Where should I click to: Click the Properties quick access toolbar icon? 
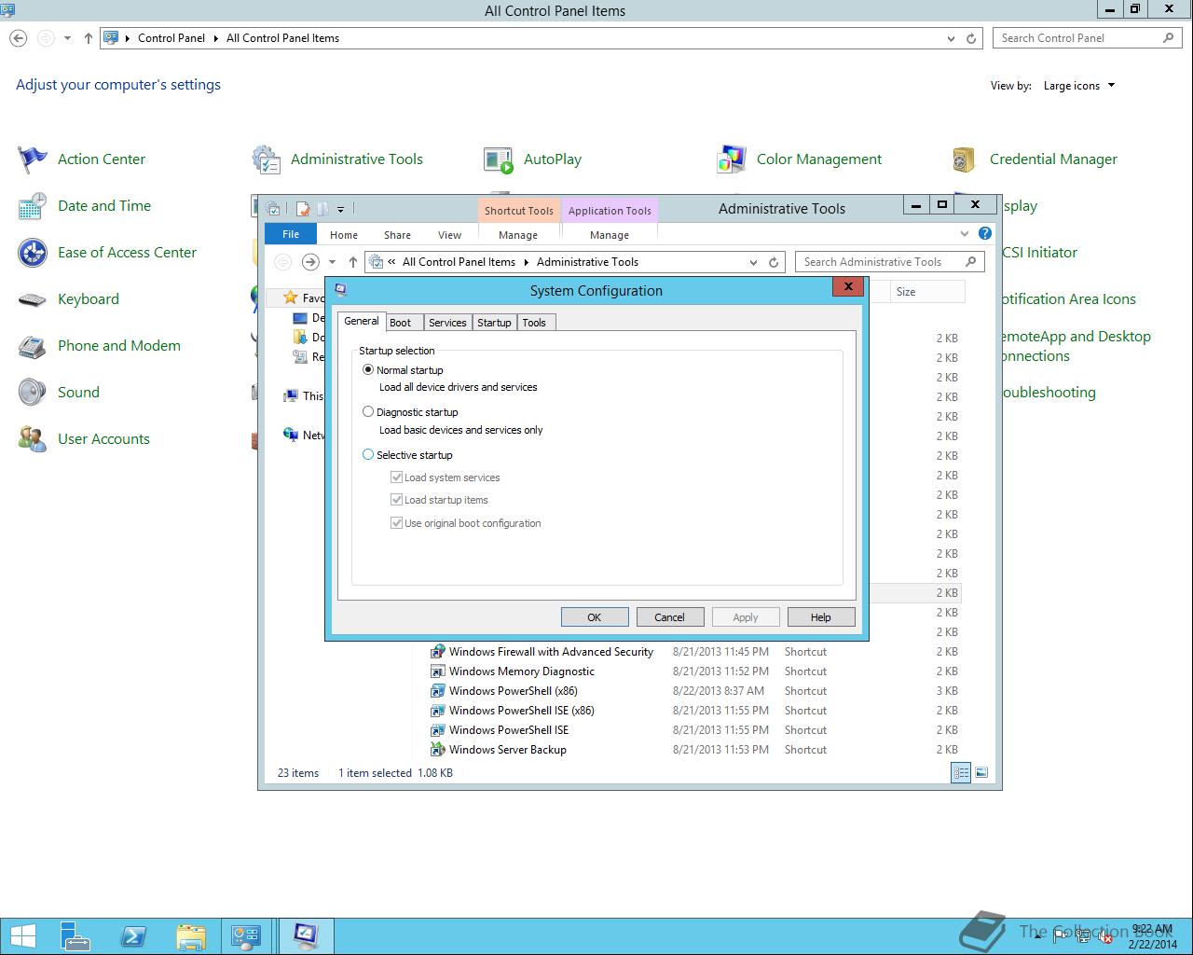pyautogui.click(x=303, y=209)
